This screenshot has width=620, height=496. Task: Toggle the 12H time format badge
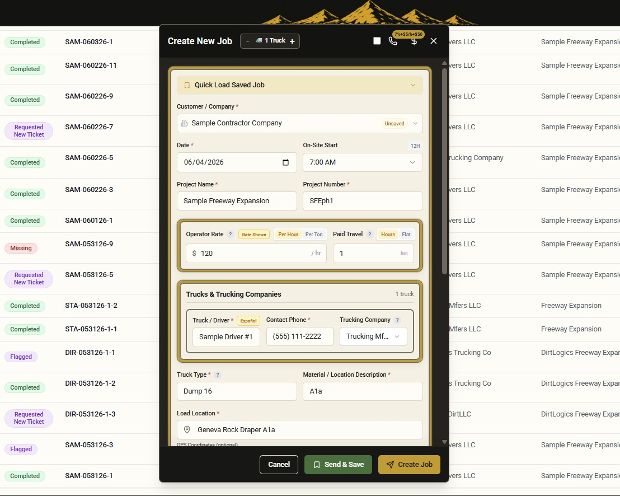[x=415, y=146]
